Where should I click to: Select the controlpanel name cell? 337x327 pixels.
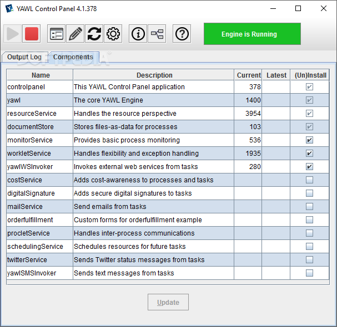coord(40,87)
